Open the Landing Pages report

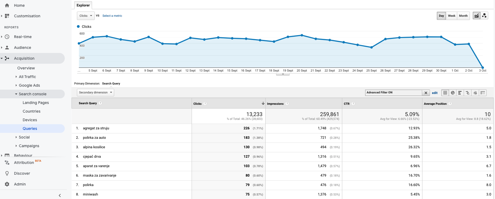pyautogui.click(x=36, y=103)
